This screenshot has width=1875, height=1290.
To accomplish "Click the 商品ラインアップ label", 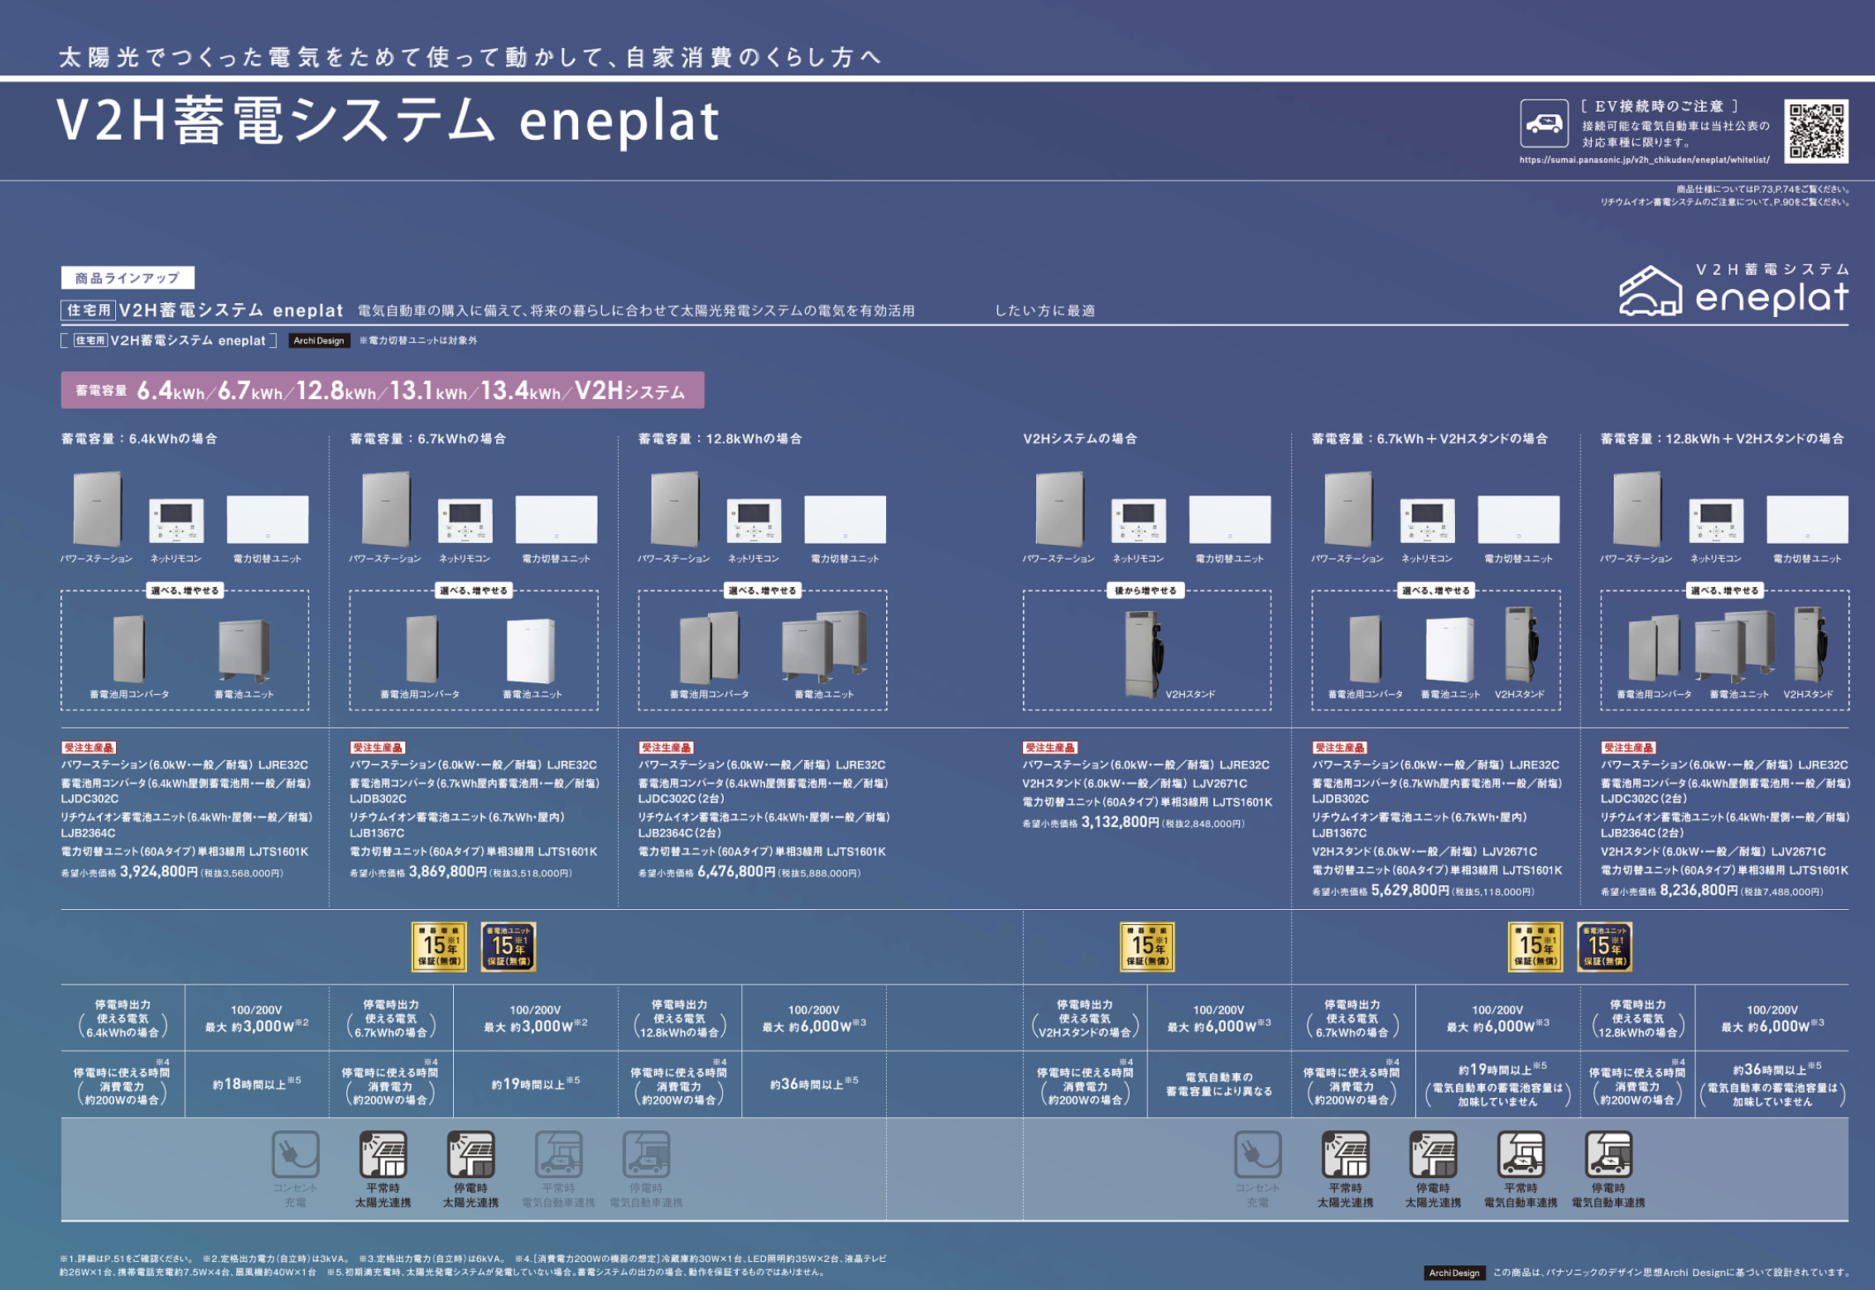I will tap(128, 277).
